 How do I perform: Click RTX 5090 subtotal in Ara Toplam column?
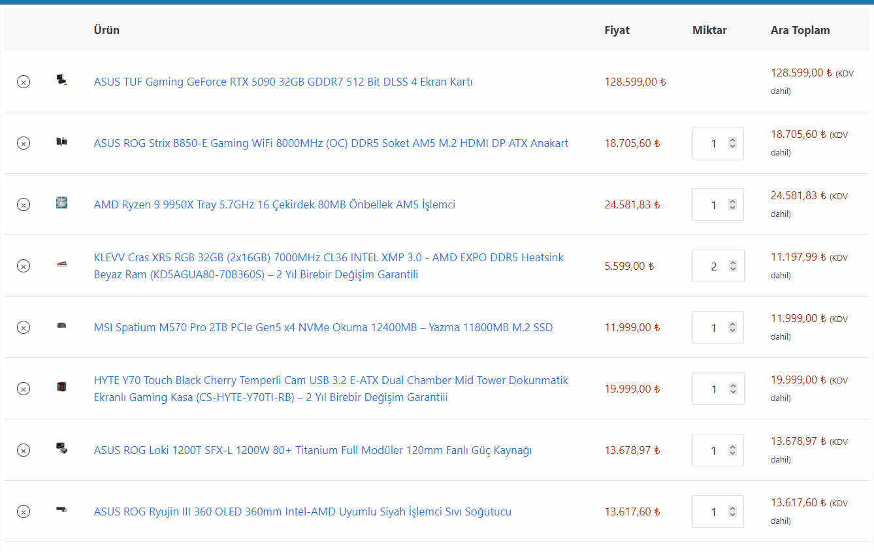(x=801, y=73)
